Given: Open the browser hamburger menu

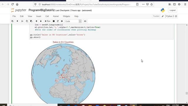Looking at the screenshot, I should coord(185,4).
